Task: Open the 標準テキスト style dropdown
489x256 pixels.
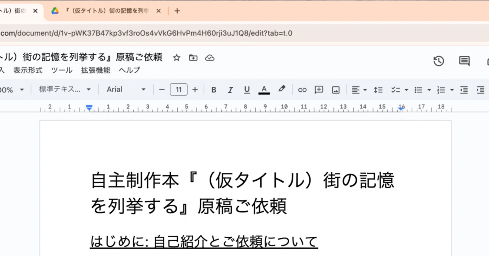Action: 65,89
